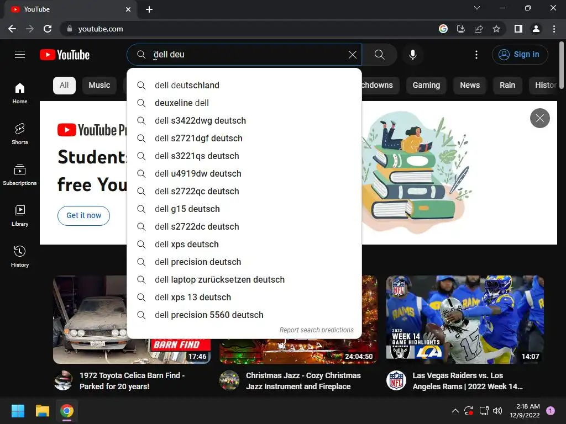Choose suggestion 'dell xps deutsch'
The width and height of the screenshot is (566, 424).
(244, 245)
